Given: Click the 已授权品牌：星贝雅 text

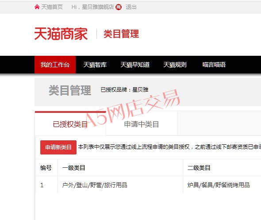Looking at the screenshot, I should point(124,90).
